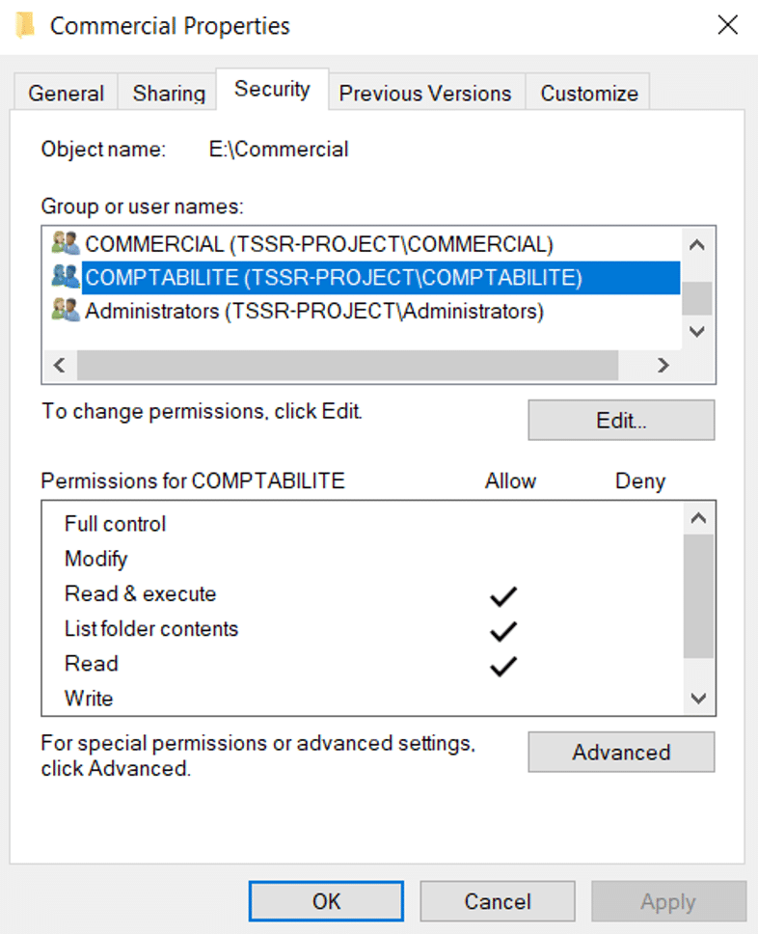
Task: Select the Administrators group entry
Action: [314, 312]
